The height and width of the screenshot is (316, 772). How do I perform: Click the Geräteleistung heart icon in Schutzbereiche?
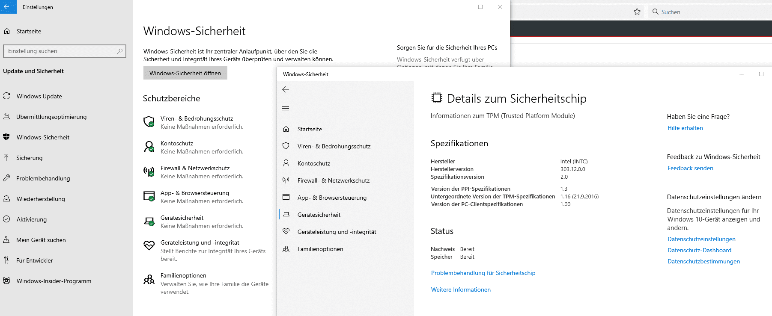point(149,245)
